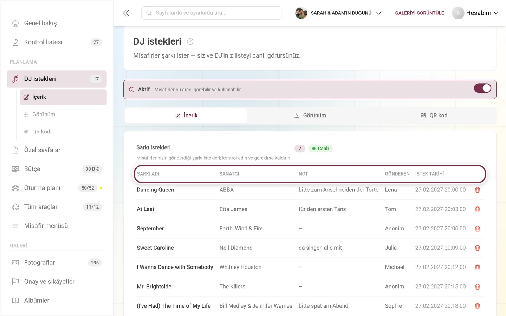506x316 pixels.
Task: Switch to the İçerik tab
Action: [x=186, y=116]
